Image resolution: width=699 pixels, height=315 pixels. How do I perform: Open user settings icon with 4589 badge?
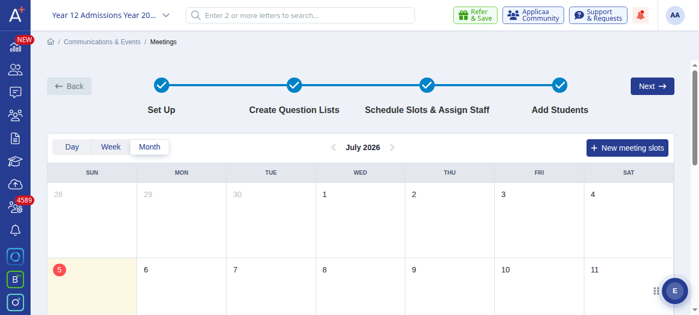pos(15,207)
